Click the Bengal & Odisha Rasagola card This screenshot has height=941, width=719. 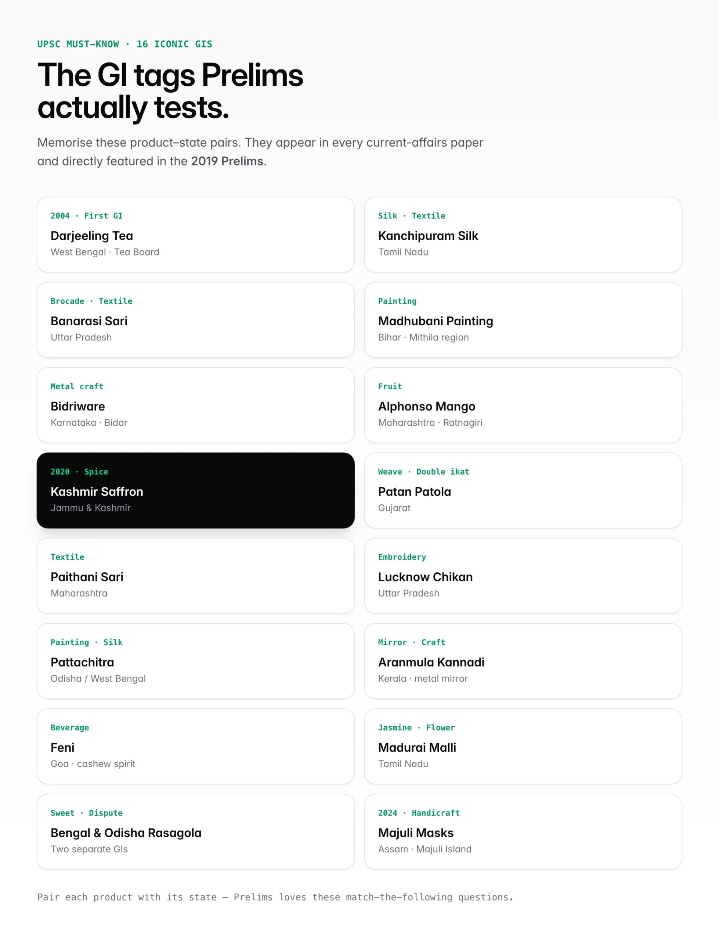[196, 831]
